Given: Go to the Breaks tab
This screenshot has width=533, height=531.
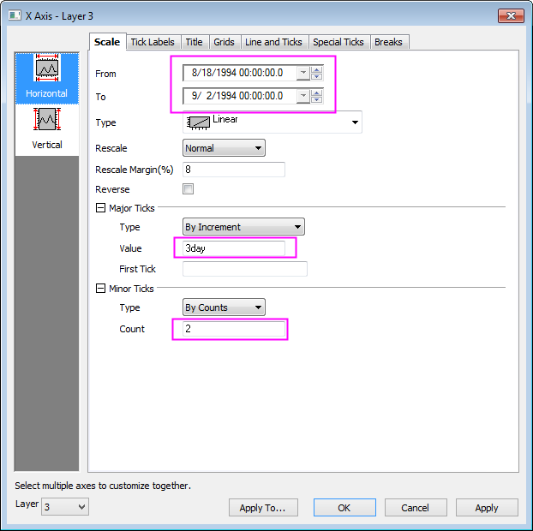Looking at the screenshot, I should point(388,42).
